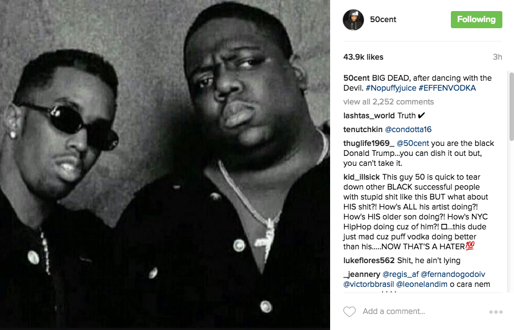The height and width of the screenshot is (330, 514).
Task: Open the 50cent username in the header
Action: 383,20
